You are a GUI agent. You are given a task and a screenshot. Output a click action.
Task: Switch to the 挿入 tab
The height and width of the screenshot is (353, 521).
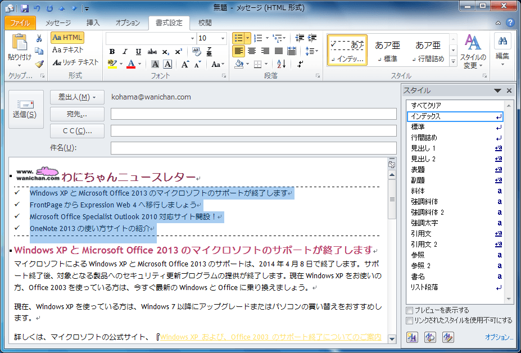tap(93, 23)
